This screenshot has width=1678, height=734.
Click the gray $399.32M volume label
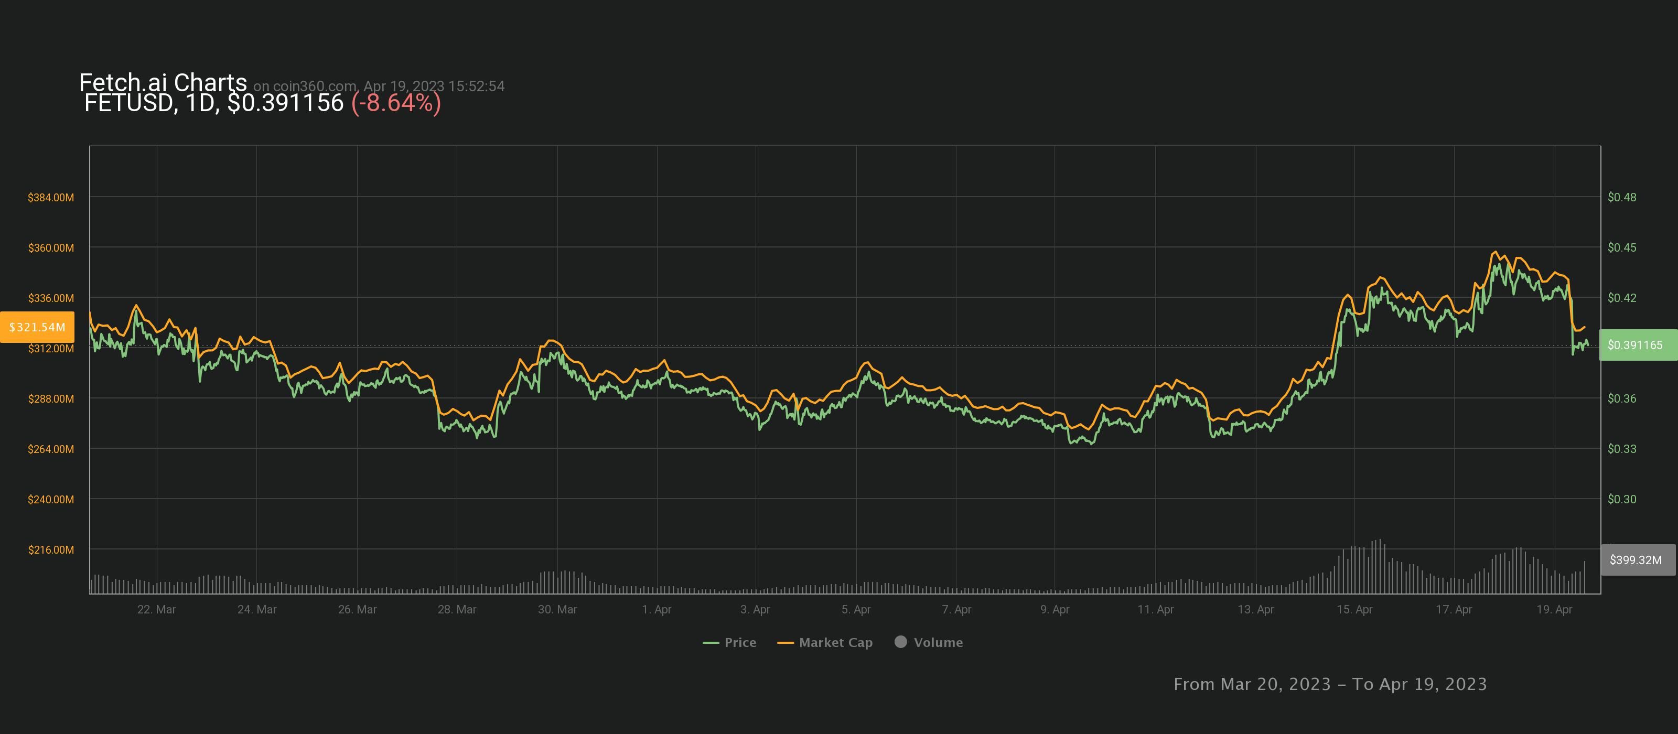pos(1635,559)
